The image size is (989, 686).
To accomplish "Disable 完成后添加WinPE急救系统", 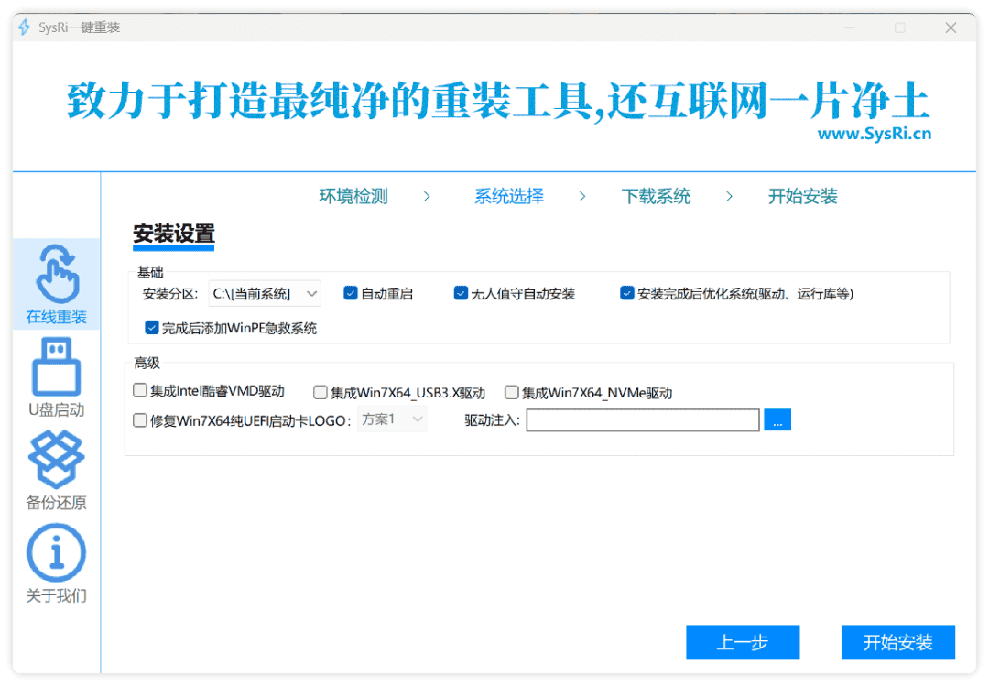I will coord(152,327).
